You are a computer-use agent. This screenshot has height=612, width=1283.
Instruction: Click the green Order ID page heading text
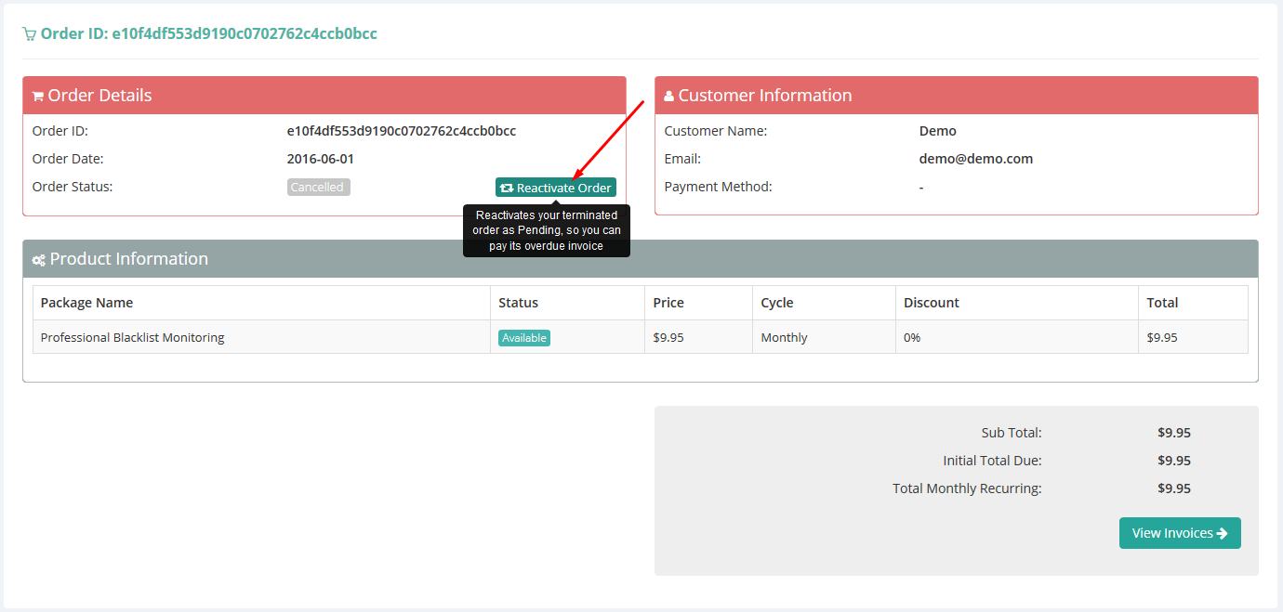click(x=209, y=34)
